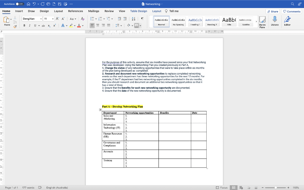Go to the Mailings tab
This screenshot has height=190, width=304.
(x=94, y=11)
